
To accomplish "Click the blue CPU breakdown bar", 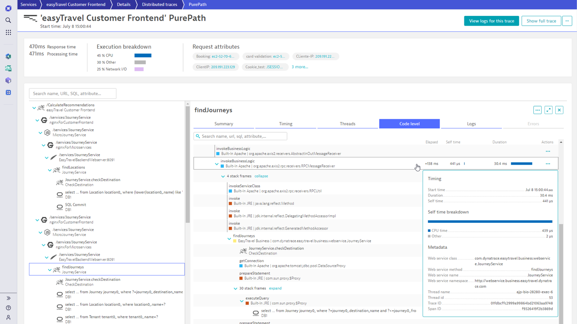I will coord(143,55).
